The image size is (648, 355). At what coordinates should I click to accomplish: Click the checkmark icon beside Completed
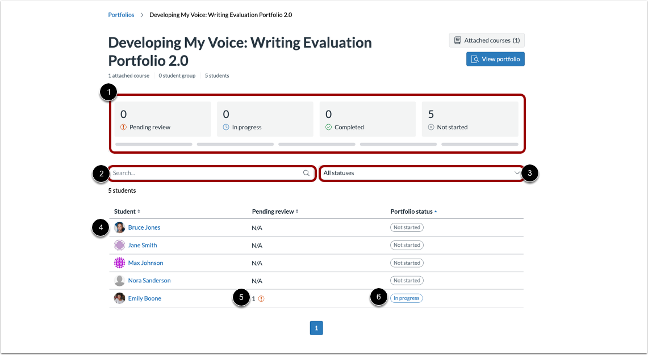(328, 127)
